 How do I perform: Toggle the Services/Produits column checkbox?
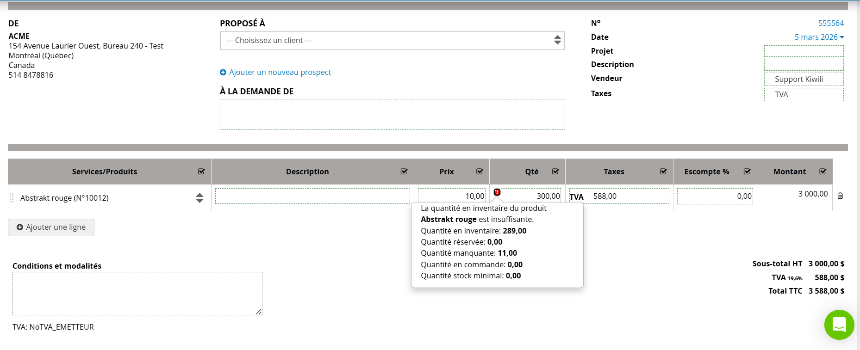(x=201, y=172)
